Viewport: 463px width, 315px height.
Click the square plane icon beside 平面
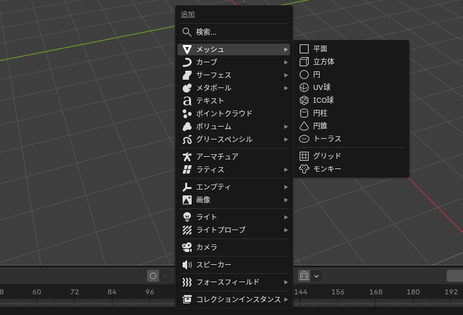pyautogui.click(x=304, y=49)
